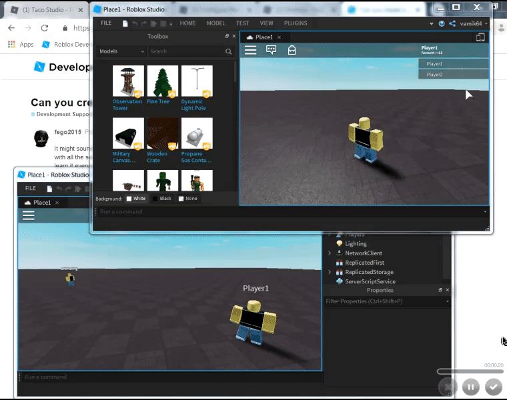Switch to the MODEL ribbon tab
The image size is (507, 400).
coord(216,23)
